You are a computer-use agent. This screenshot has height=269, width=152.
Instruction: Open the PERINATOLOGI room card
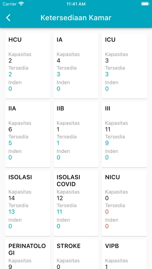(28, 254)
